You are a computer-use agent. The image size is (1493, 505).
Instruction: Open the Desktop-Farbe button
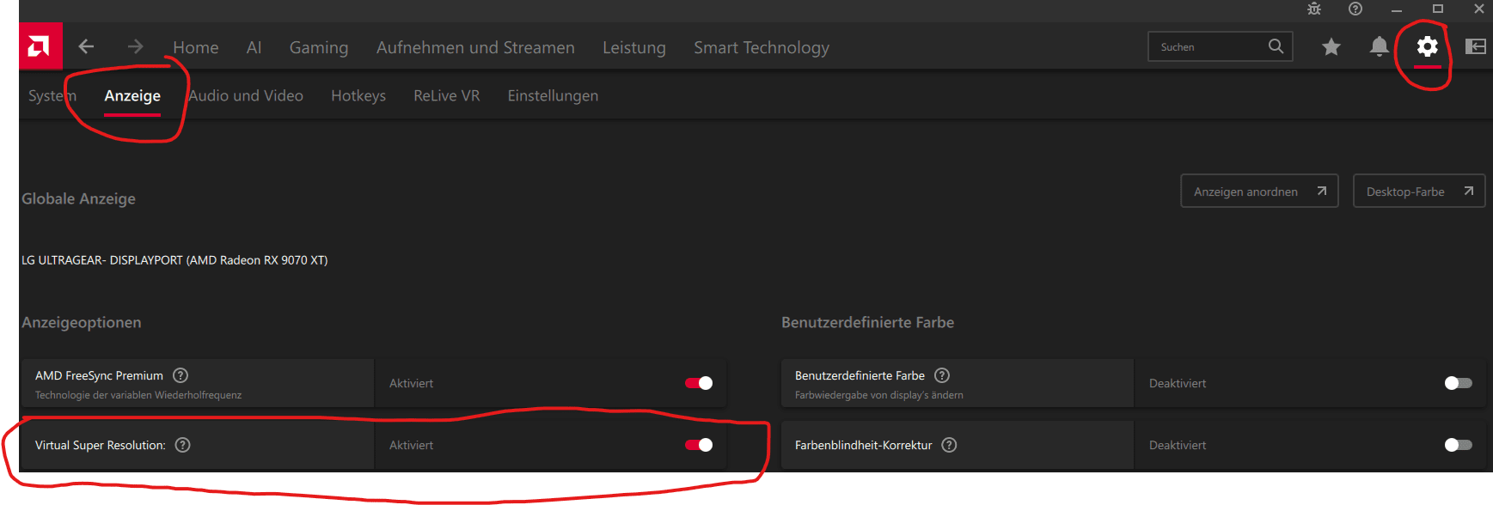pos(1418,192)
